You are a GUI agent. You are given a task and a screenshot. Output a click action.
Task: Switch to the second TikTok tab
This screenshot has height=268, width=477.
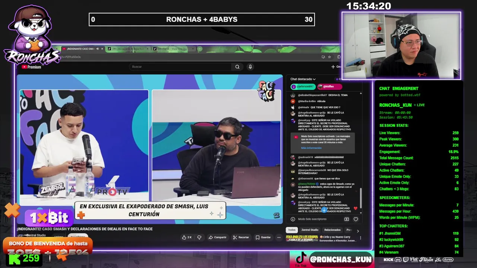tap(128, 49)
